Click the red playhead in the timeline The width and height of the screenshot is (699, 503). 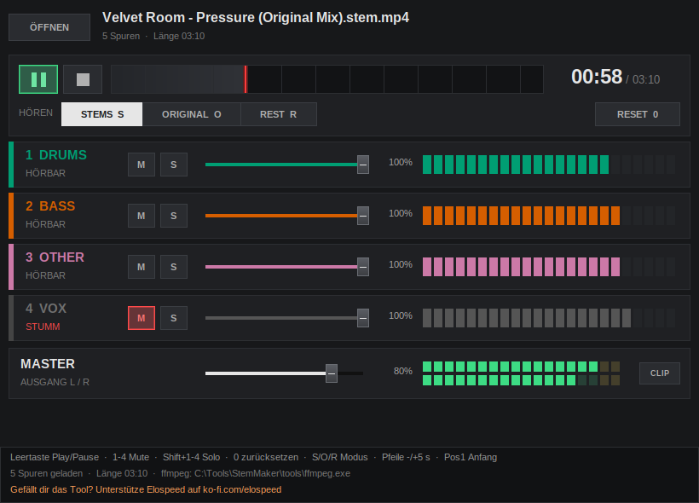246,79
